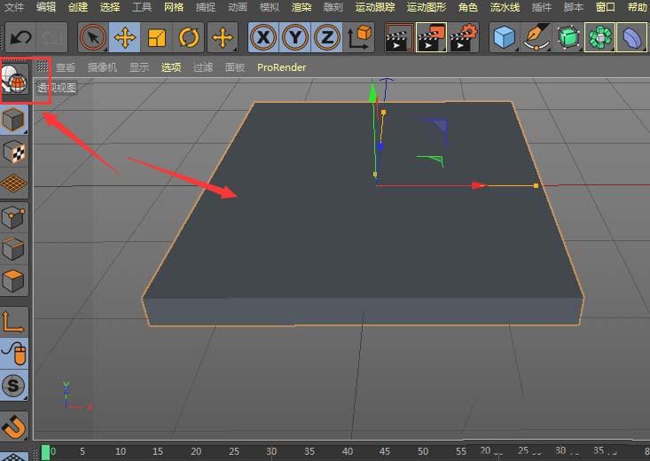The image size is (650, 461).
Task: Switch to Model mode
Action: (13, 120)
